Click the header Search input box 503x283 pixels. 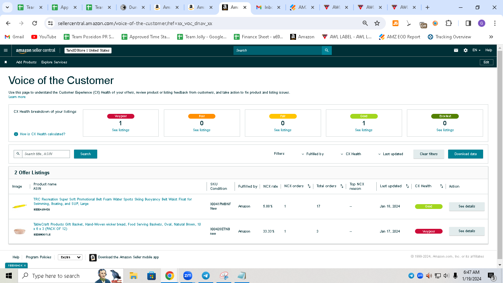coord(278,50)
